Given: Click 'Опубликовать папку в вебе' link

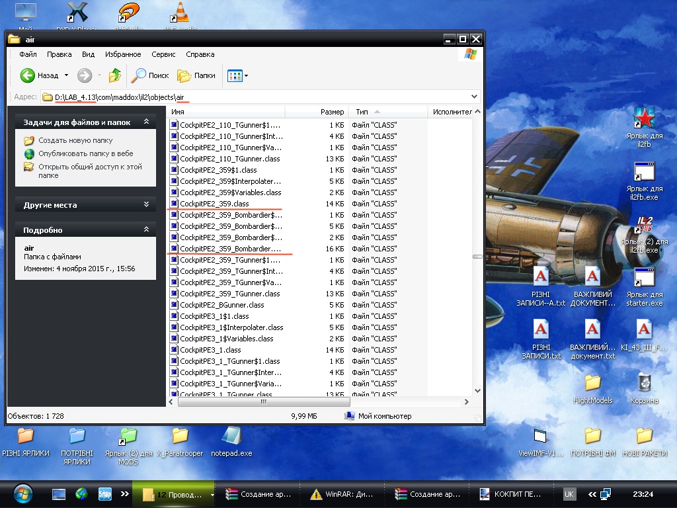Looking at the screenshot, I should tap(85, 153).
